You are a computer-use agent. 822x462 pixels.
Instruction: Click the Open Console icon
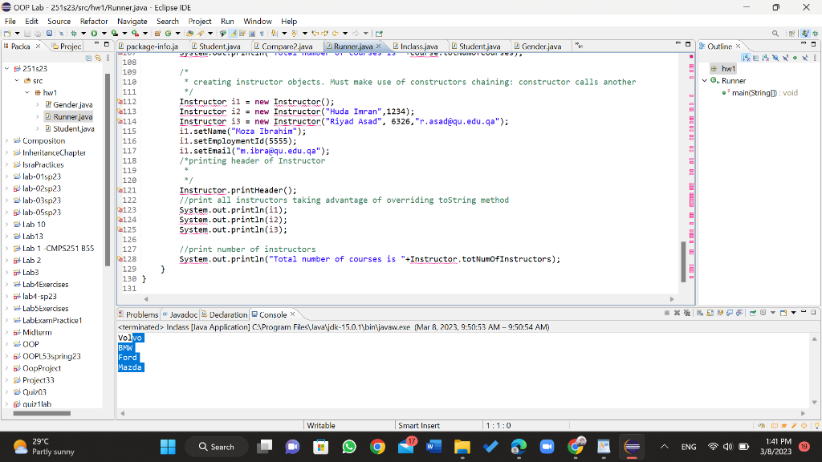[x=783, y=313]
